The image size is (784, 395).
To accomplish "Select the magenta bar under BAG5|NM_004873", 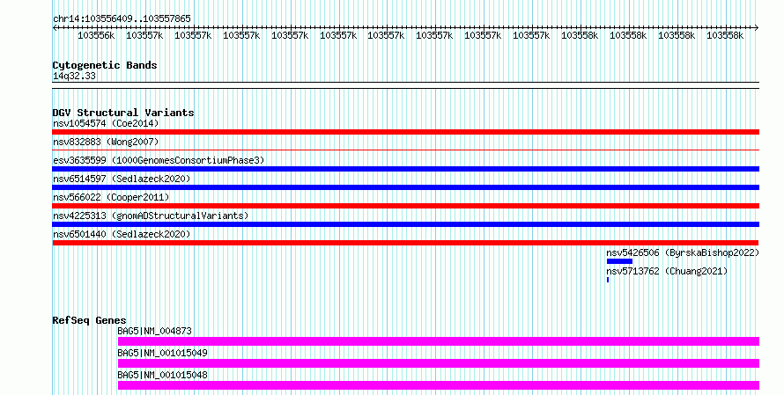I will (439, 341).
